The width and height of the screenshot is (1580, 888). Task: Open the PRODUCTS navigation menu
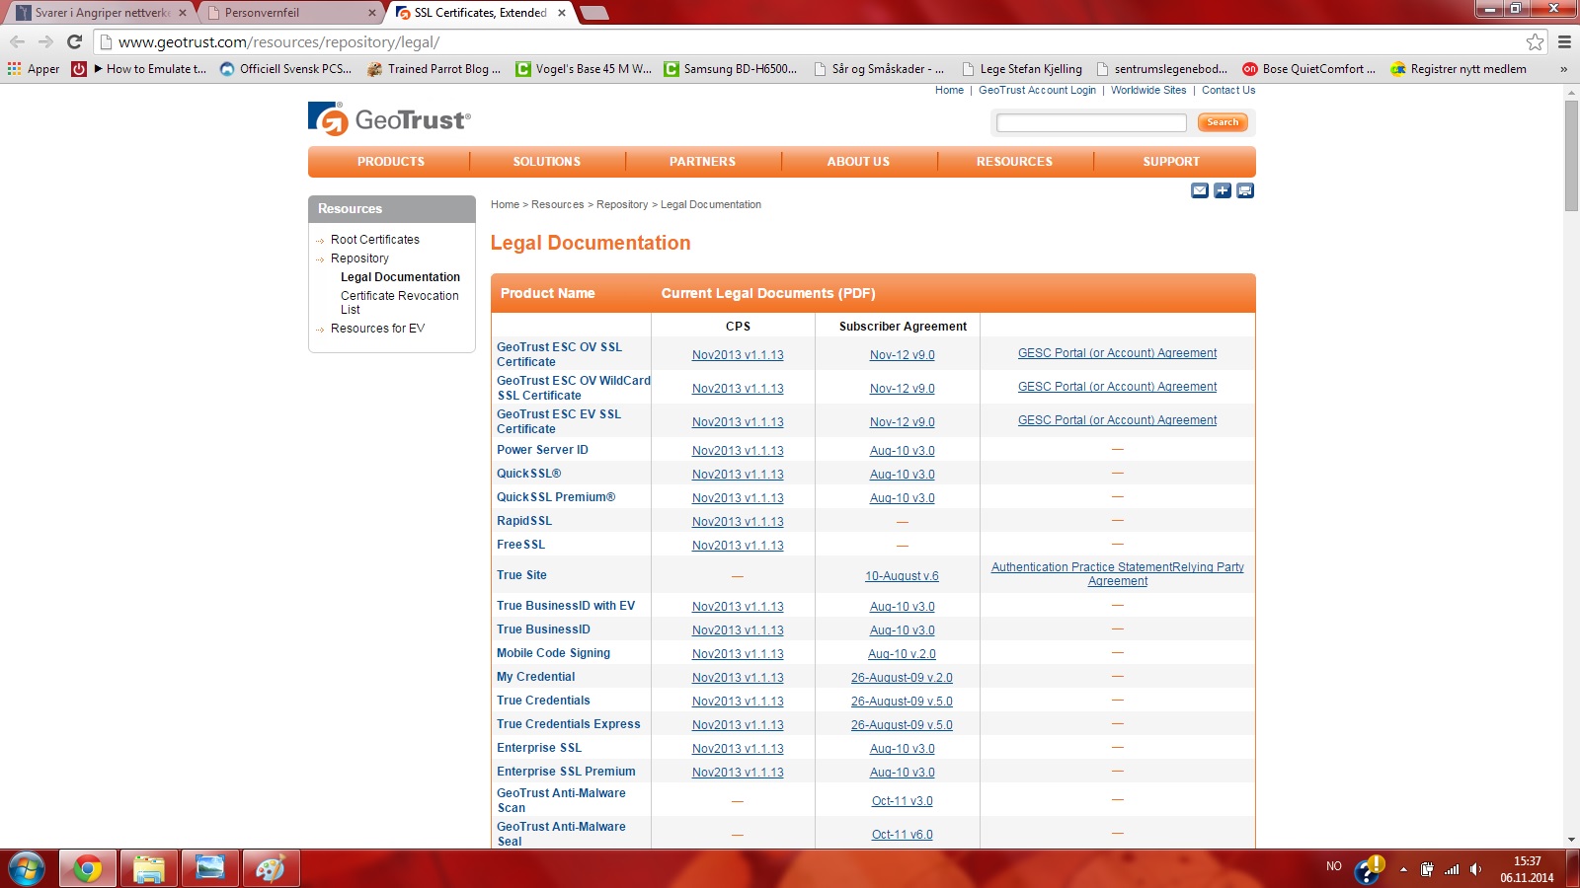(391, 162)
